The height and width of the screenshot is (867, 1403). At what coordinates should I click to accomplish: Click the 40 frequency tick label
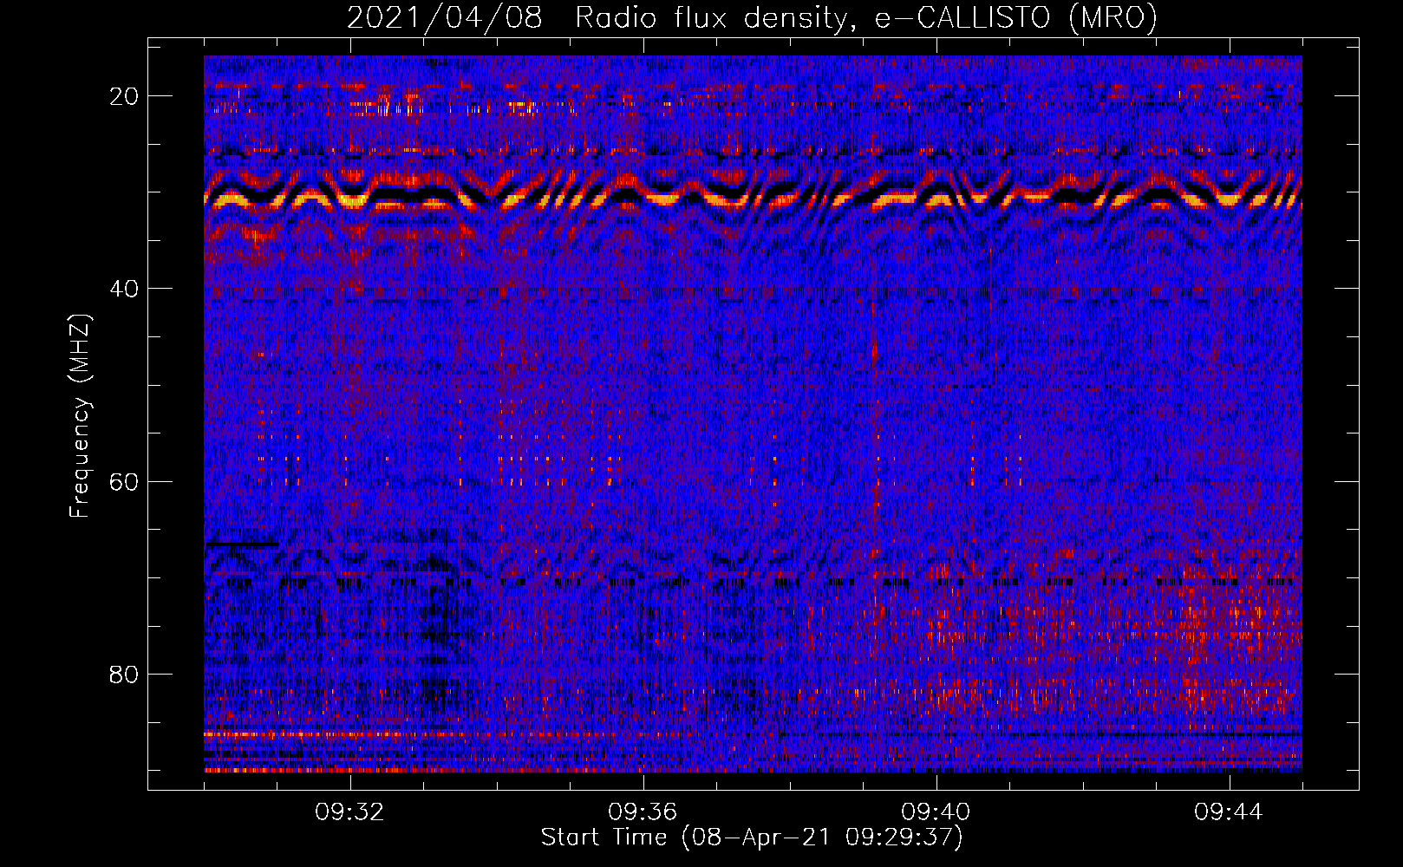click(124, 289)
